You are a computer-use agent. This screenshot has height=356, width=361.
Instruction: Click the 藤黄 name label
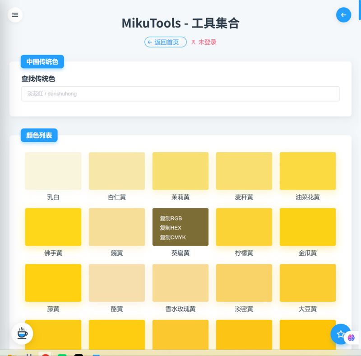pyautogui.click(x=53, y=309)
